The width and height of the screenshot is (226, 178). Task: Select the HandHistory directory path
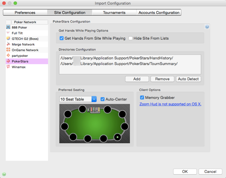[117, 58]
